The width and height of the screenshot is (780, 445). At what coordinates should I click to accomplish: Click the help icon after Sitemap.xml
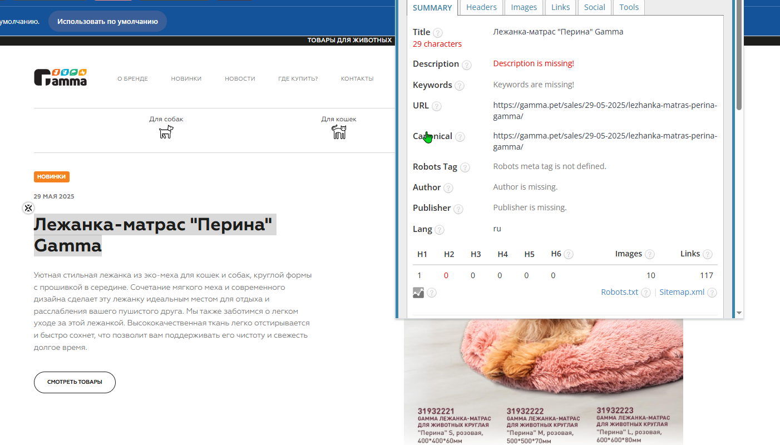click(x=712, y=293)
